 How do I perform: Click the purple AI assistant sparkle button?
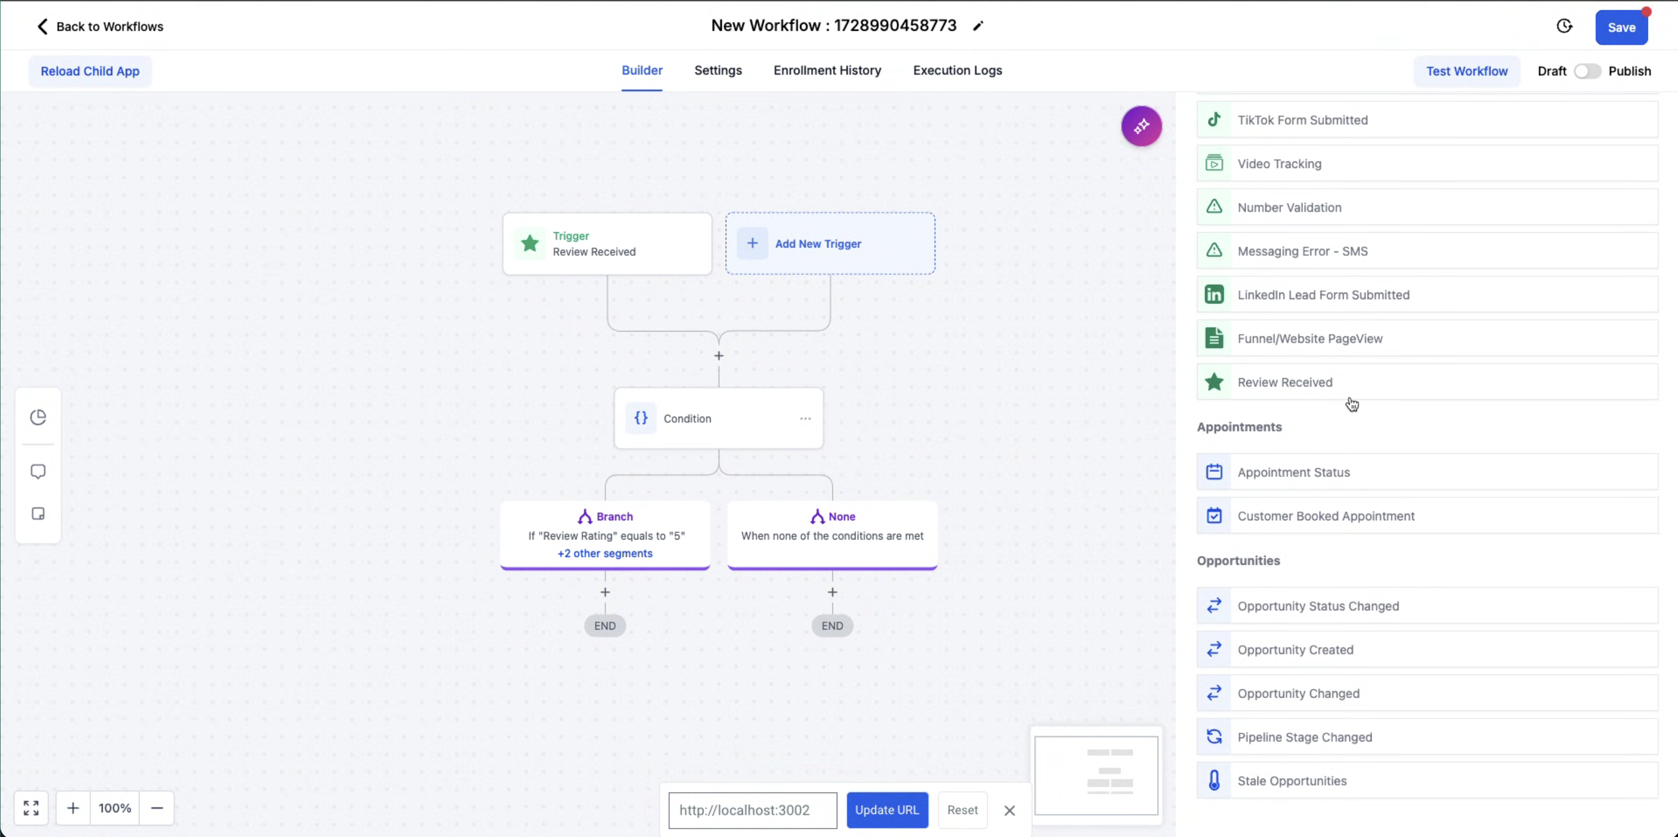1141,126
